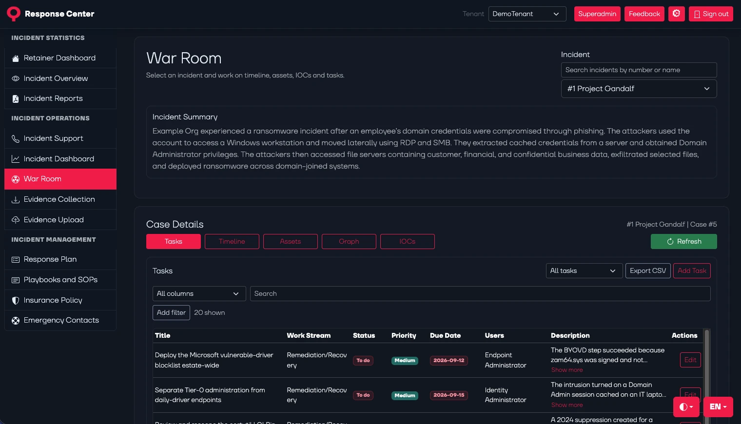The height and width of the screenshot is (424, 741).
Task: Click the Evidence Collection download icon
Action: click(x=16, y=200)
